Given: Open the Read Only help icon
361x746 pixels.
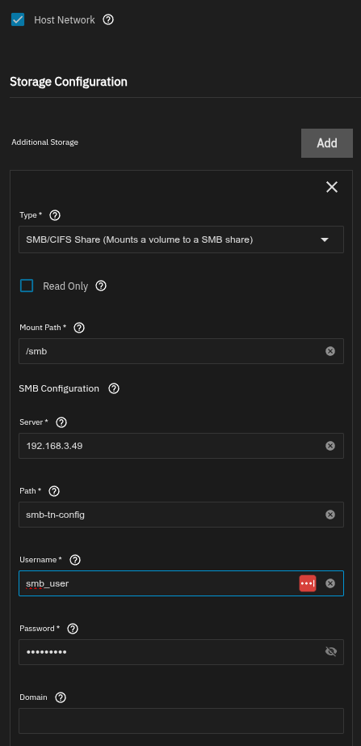Looking at the screenshot, I should 101,286.
